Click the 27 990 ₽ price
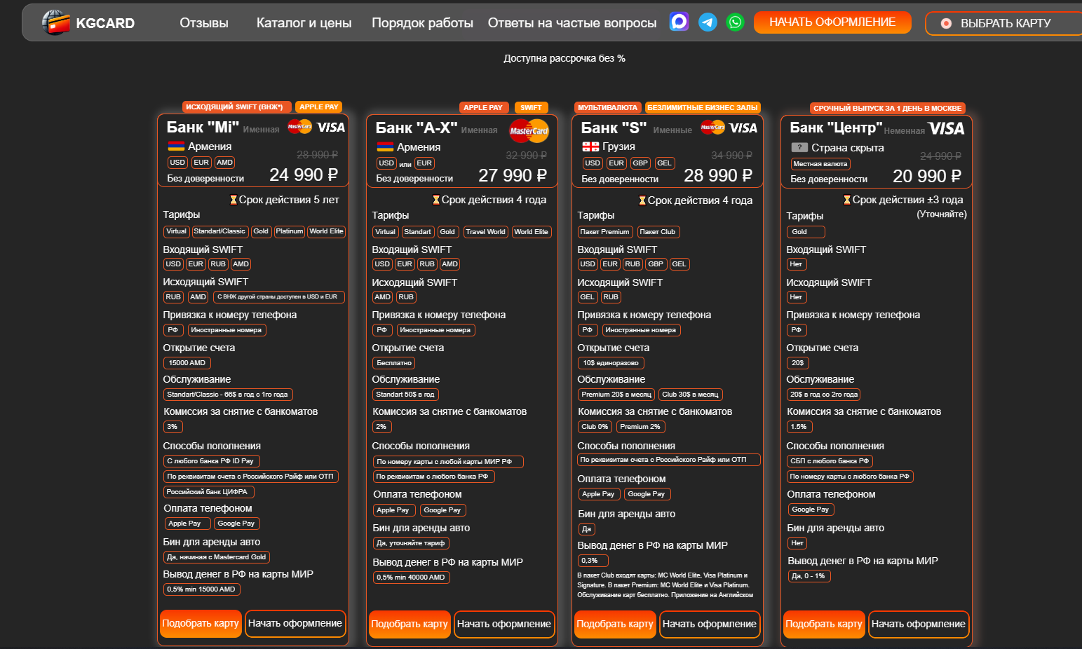1082x649 pixels. coord(513,175)
